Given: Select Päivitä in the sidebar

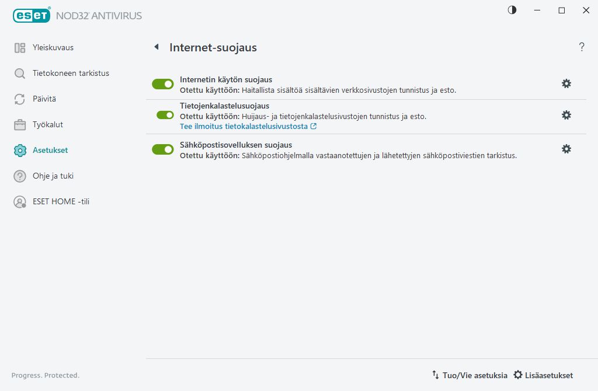Looking at the screenshot, I should [44, 99].
